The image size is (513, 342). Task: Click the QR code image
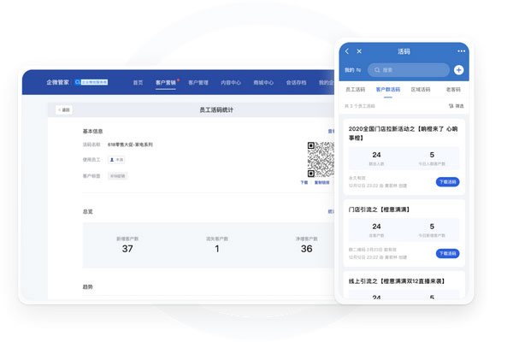318,159
